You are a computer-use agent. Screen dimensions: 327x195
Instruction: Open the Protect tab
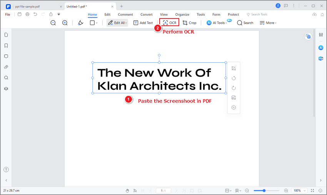[x=233, y=14]
